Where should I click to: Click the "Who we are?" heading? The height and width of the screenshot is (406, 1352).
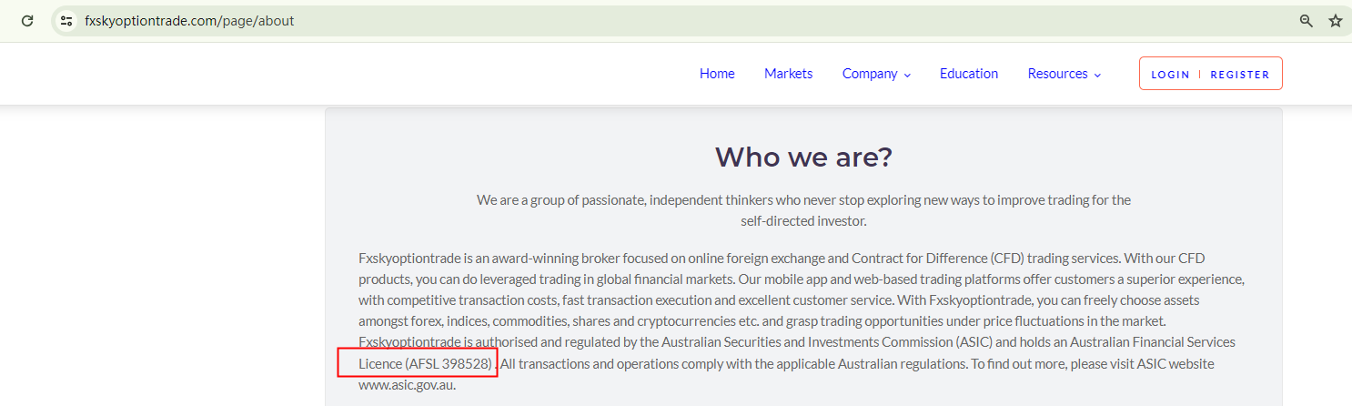[x=803, y=157]
